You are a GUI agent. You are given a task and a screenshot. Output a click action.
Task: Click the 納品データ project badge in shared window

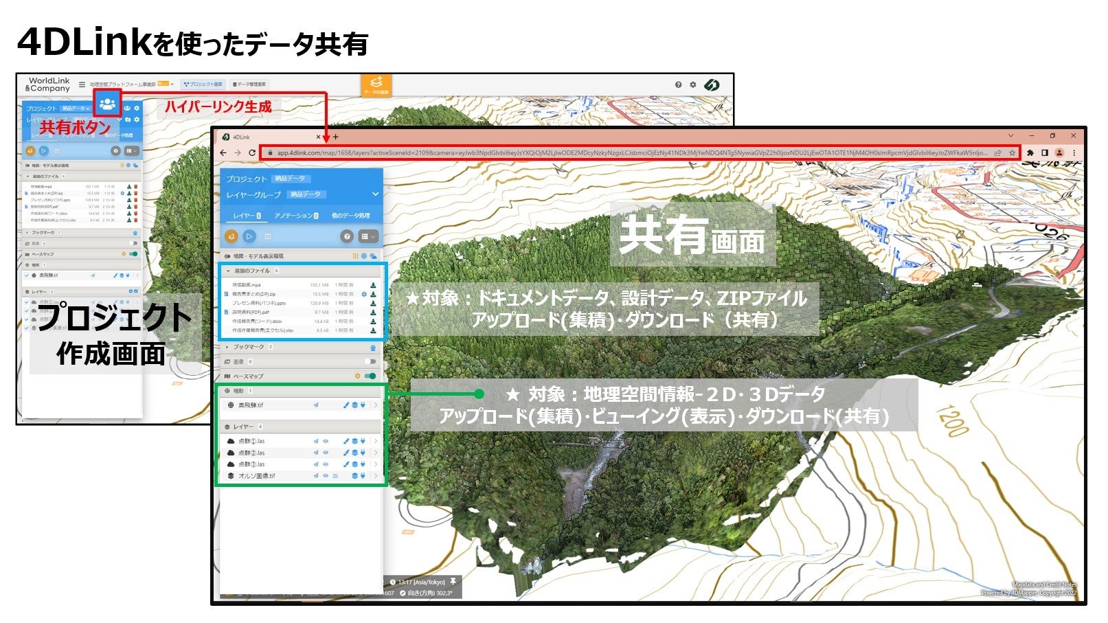[x=290, y=179]
